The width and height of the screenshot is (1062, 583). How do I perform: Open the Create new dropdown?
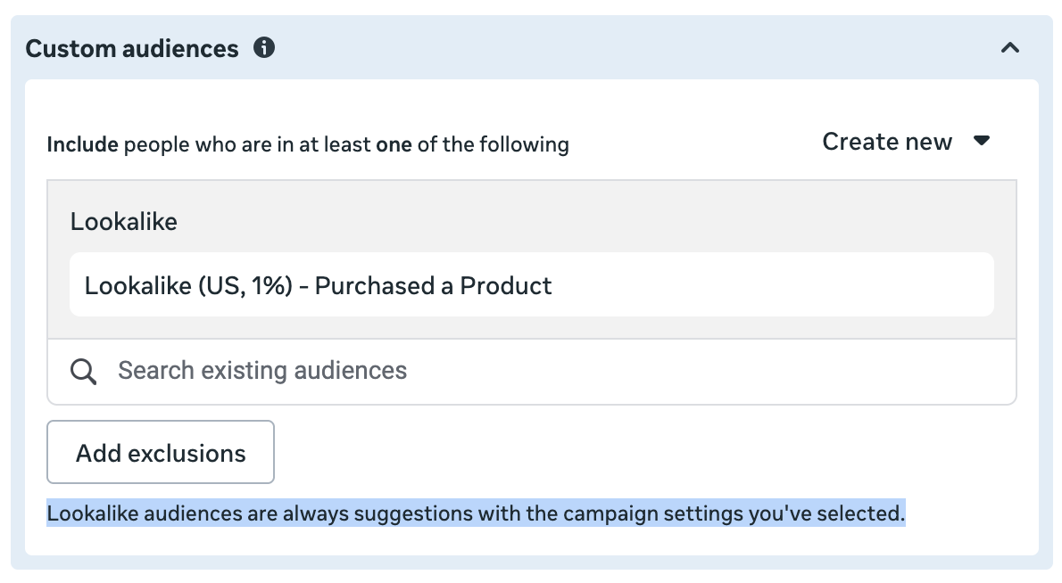coord(887,143)
